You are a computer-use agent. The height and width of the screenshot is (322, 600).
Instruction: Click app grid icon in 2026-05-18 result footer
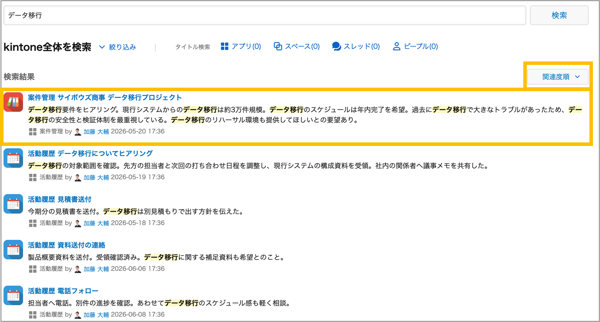click(x=33, y=223)
